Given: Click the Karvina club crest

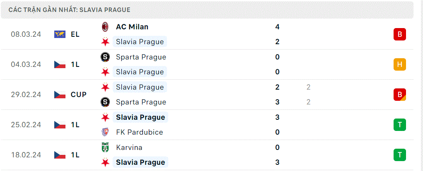Looking at the screenshot, I should (x=105, y=147).
